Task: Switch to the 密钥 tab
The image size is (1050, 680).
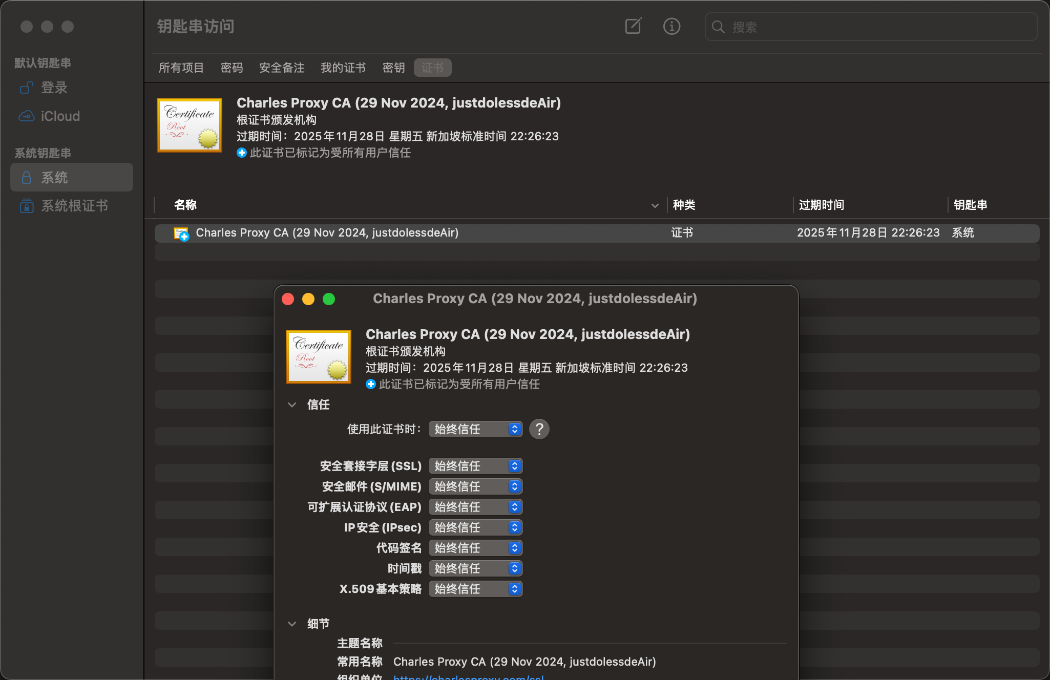Action: 393,68
